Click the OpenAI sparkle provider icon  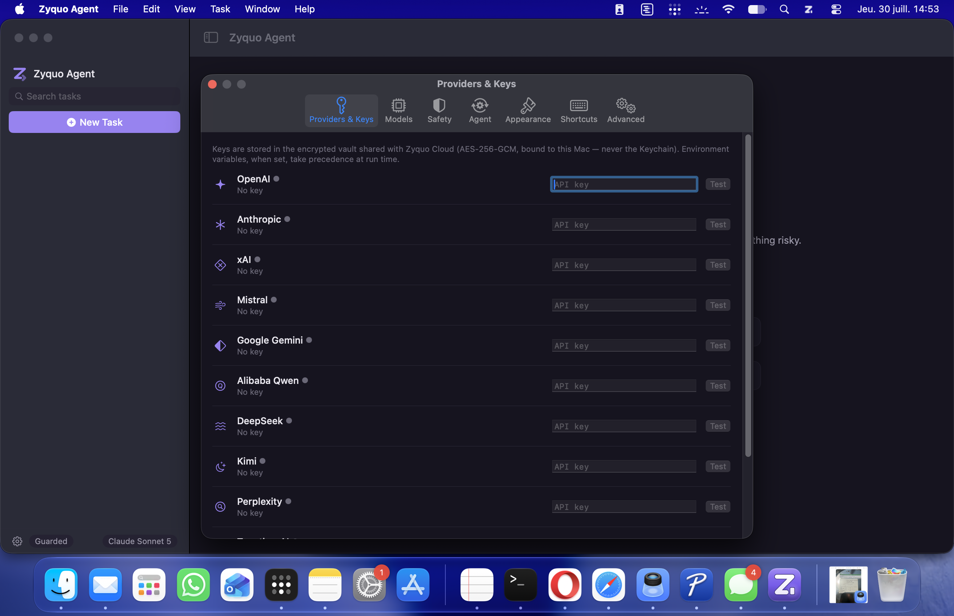click(220, 185)
